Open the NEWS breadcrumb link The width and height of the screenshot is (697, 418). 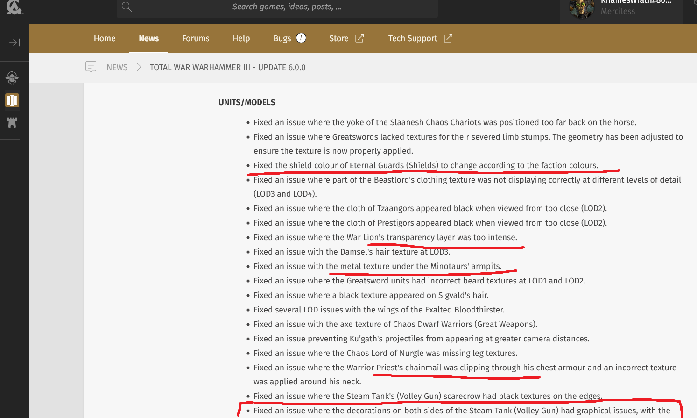(117, 67)
